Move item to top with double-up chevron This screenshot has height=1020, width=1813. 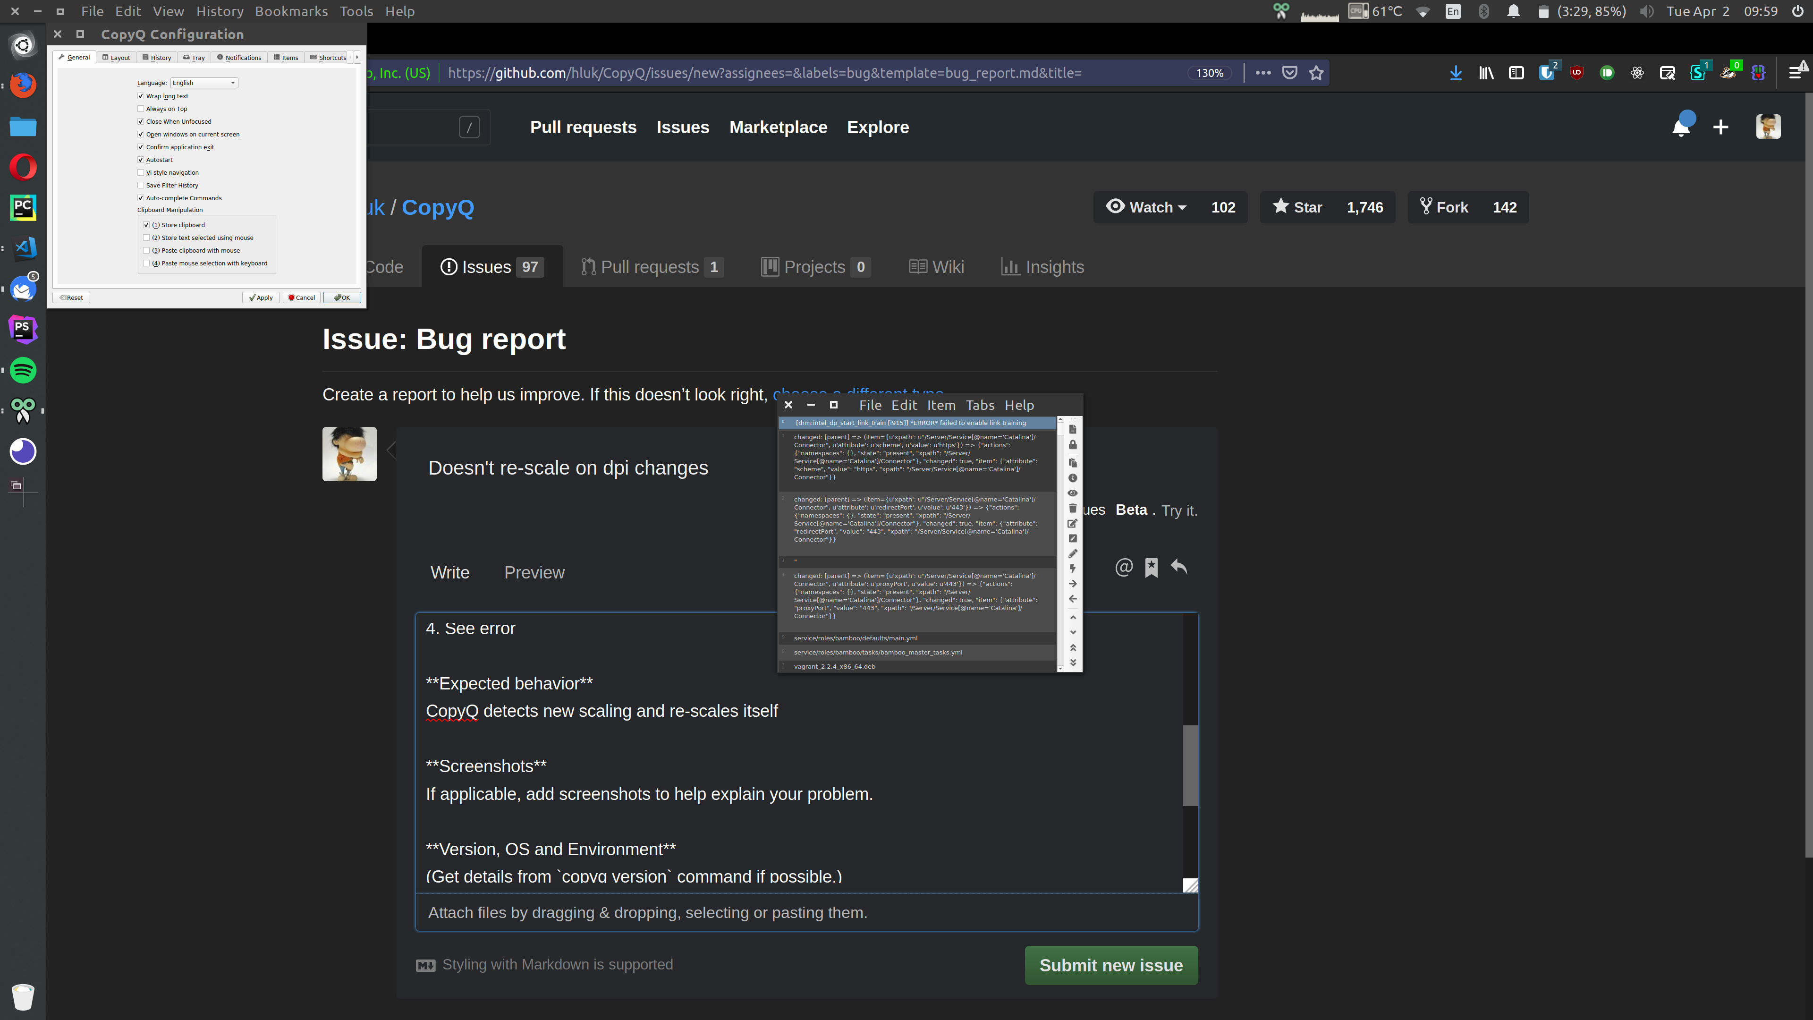coord(1073,647)
